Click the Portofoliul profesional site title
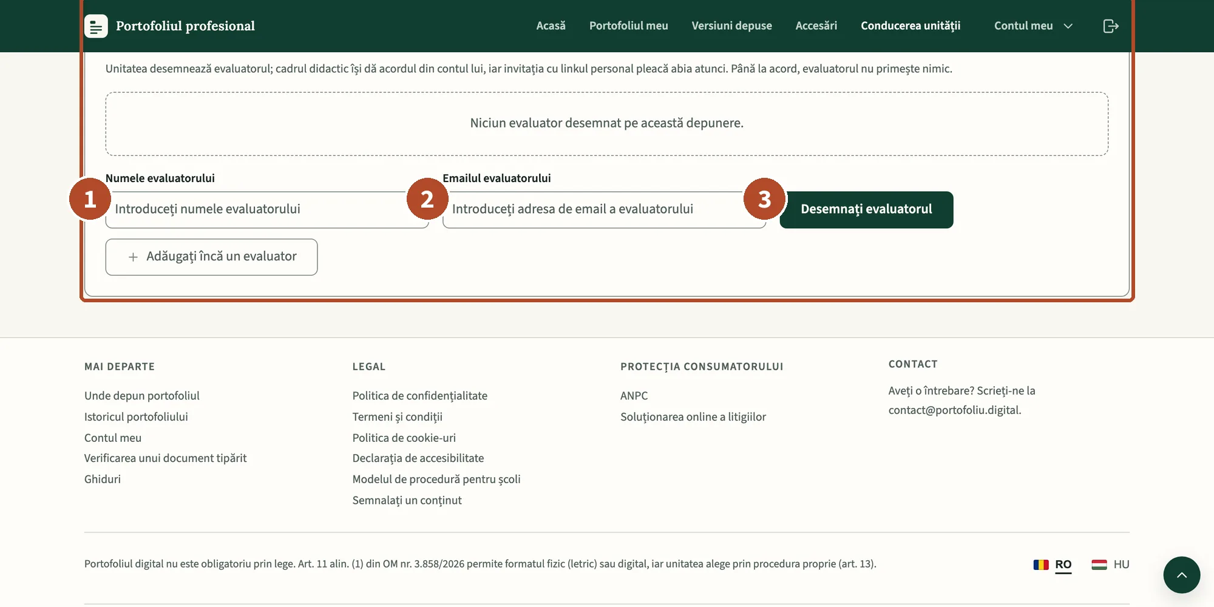Image resolution: width=1214 pixels, height=607 pixels. pos(185,26)
